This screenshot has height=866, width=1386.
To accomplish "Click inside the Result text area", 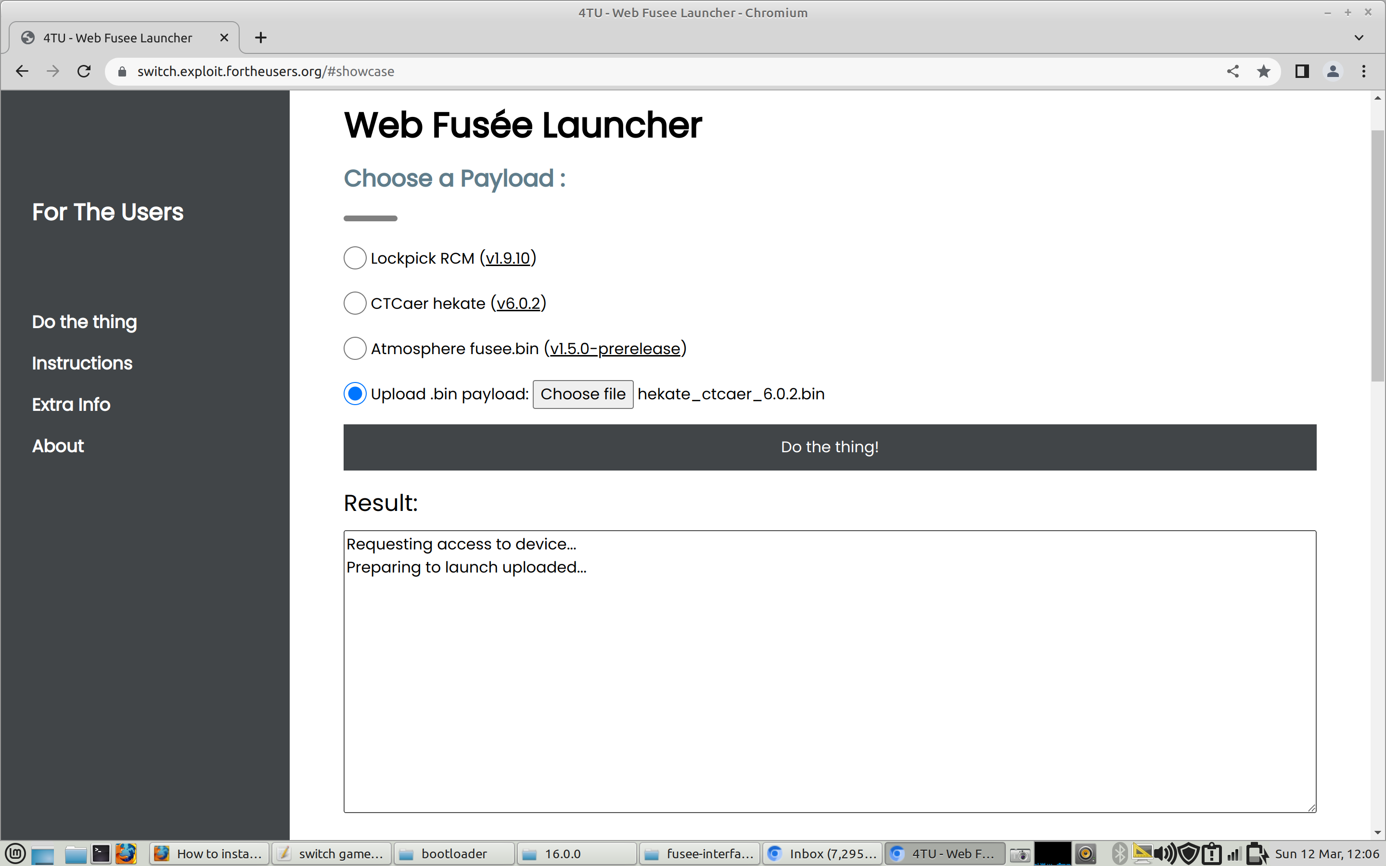I will click(830, 671).
